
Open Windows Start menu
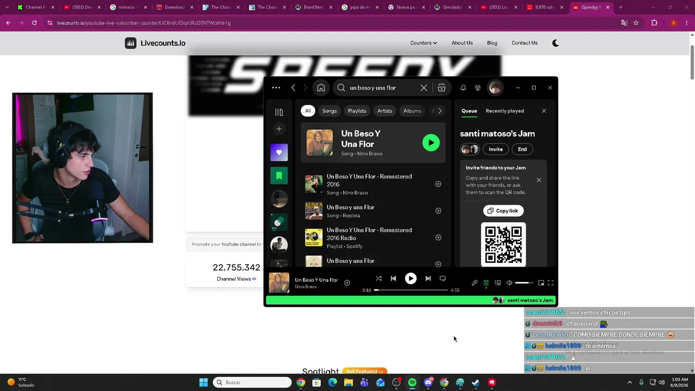pyautogui.click(x=204, y=382)
